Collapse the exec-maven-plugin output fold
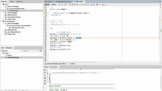This screenshot has width=162, height=91. 47,73
